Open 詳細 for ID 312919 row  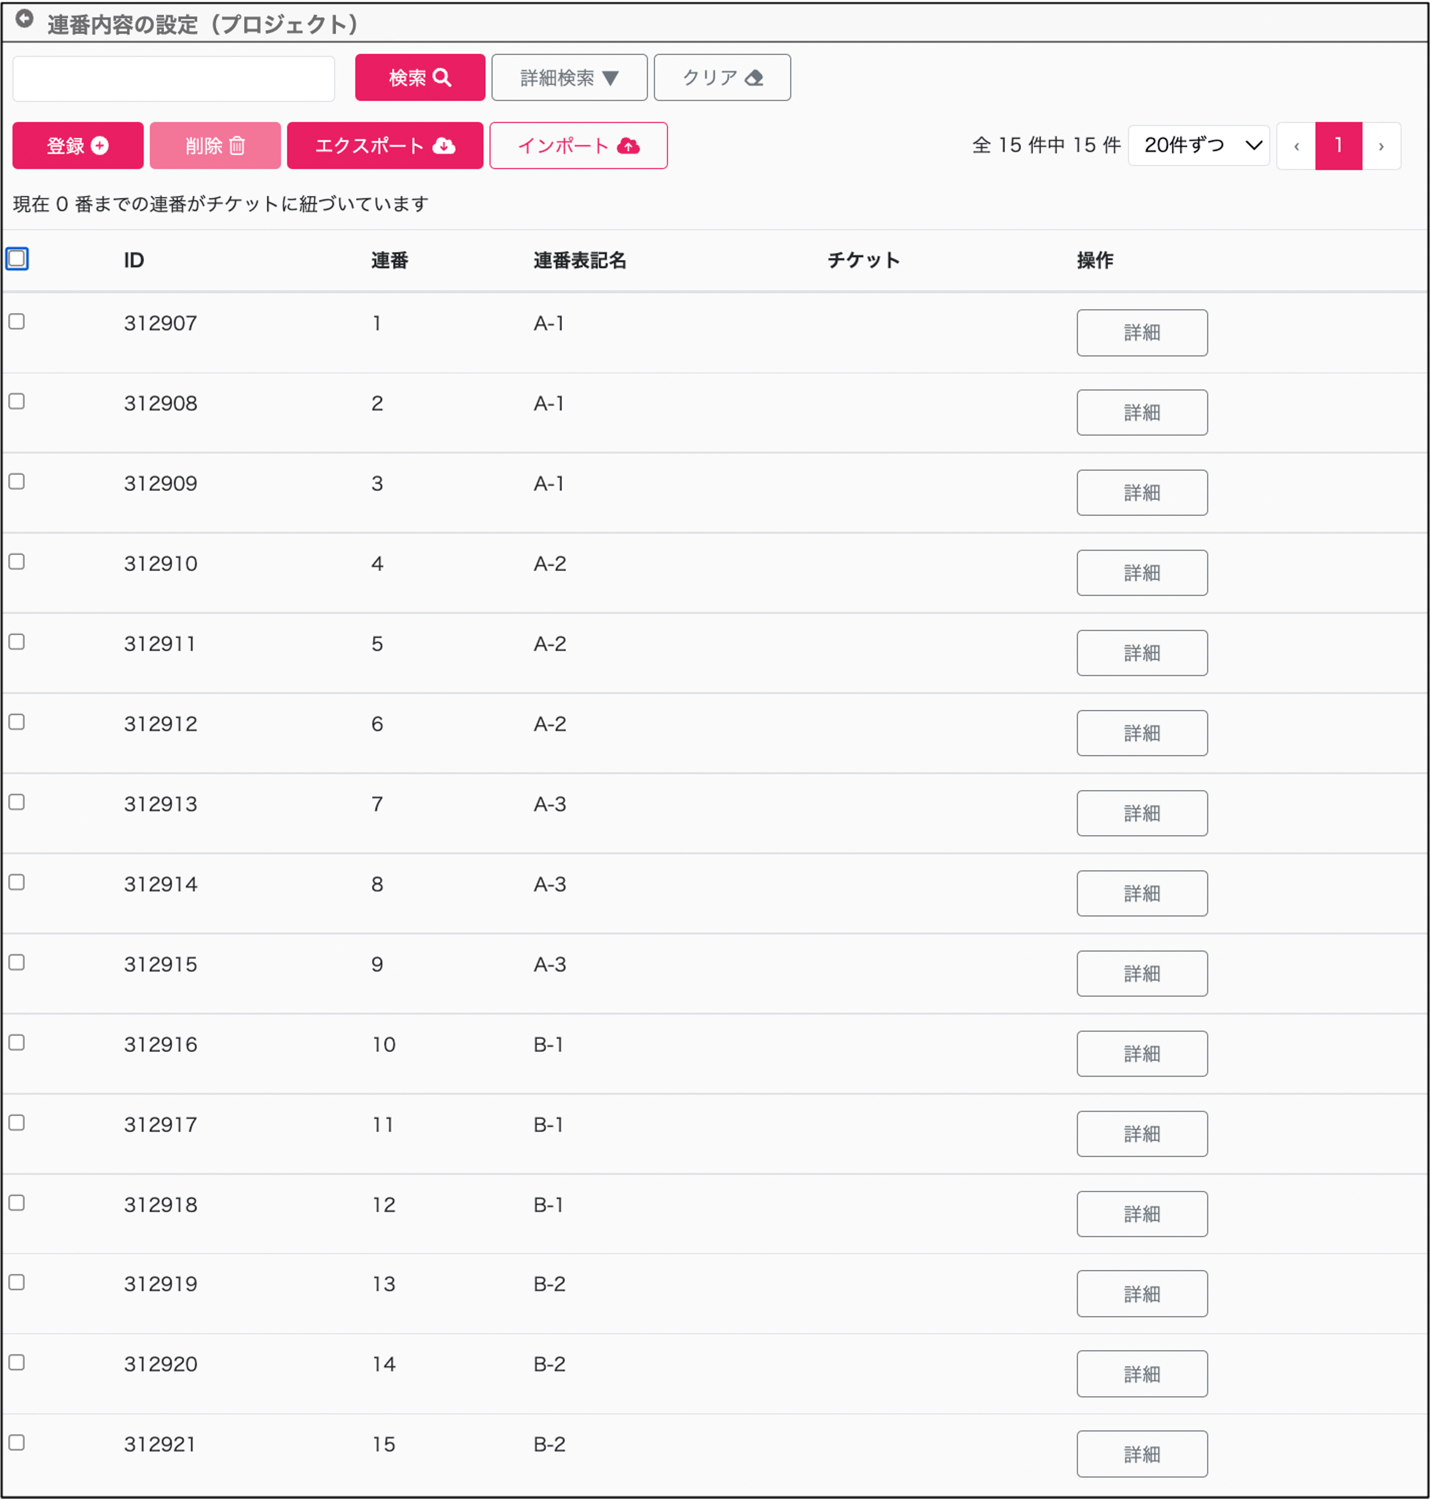click(x=1141, y=1293)
